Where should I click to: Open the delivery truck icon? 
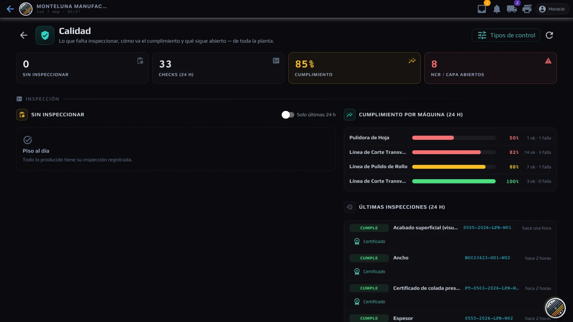pos(512,9)
